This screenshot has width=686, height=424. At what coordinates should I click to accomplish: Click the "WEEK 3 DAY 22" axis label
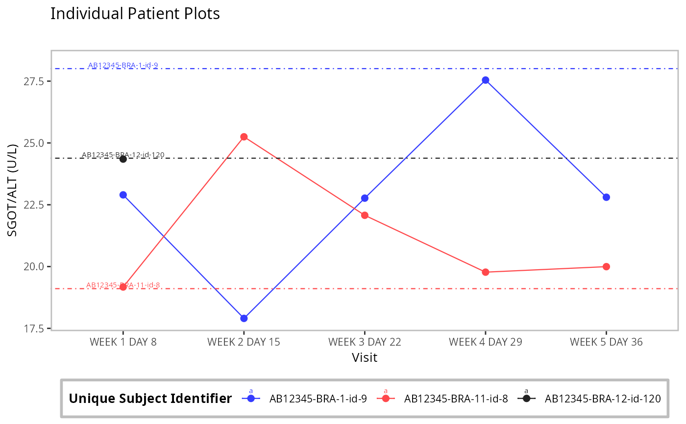365,342
